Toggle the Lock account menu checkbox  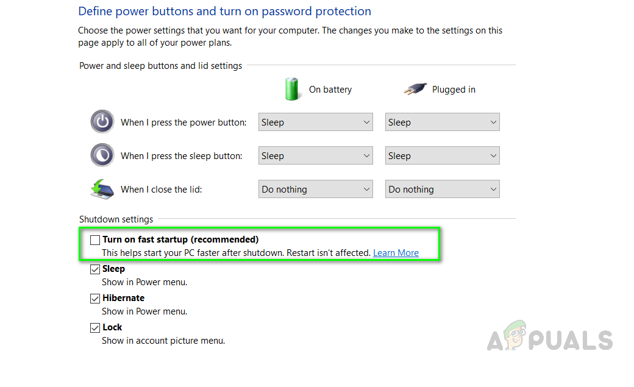click(x=95, y=327)
